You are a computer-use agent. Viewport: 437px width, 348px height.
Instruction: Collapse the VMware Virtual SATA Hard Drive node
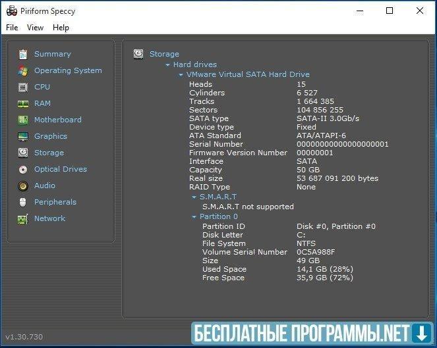pyautogui.click(x=181, y=74)
